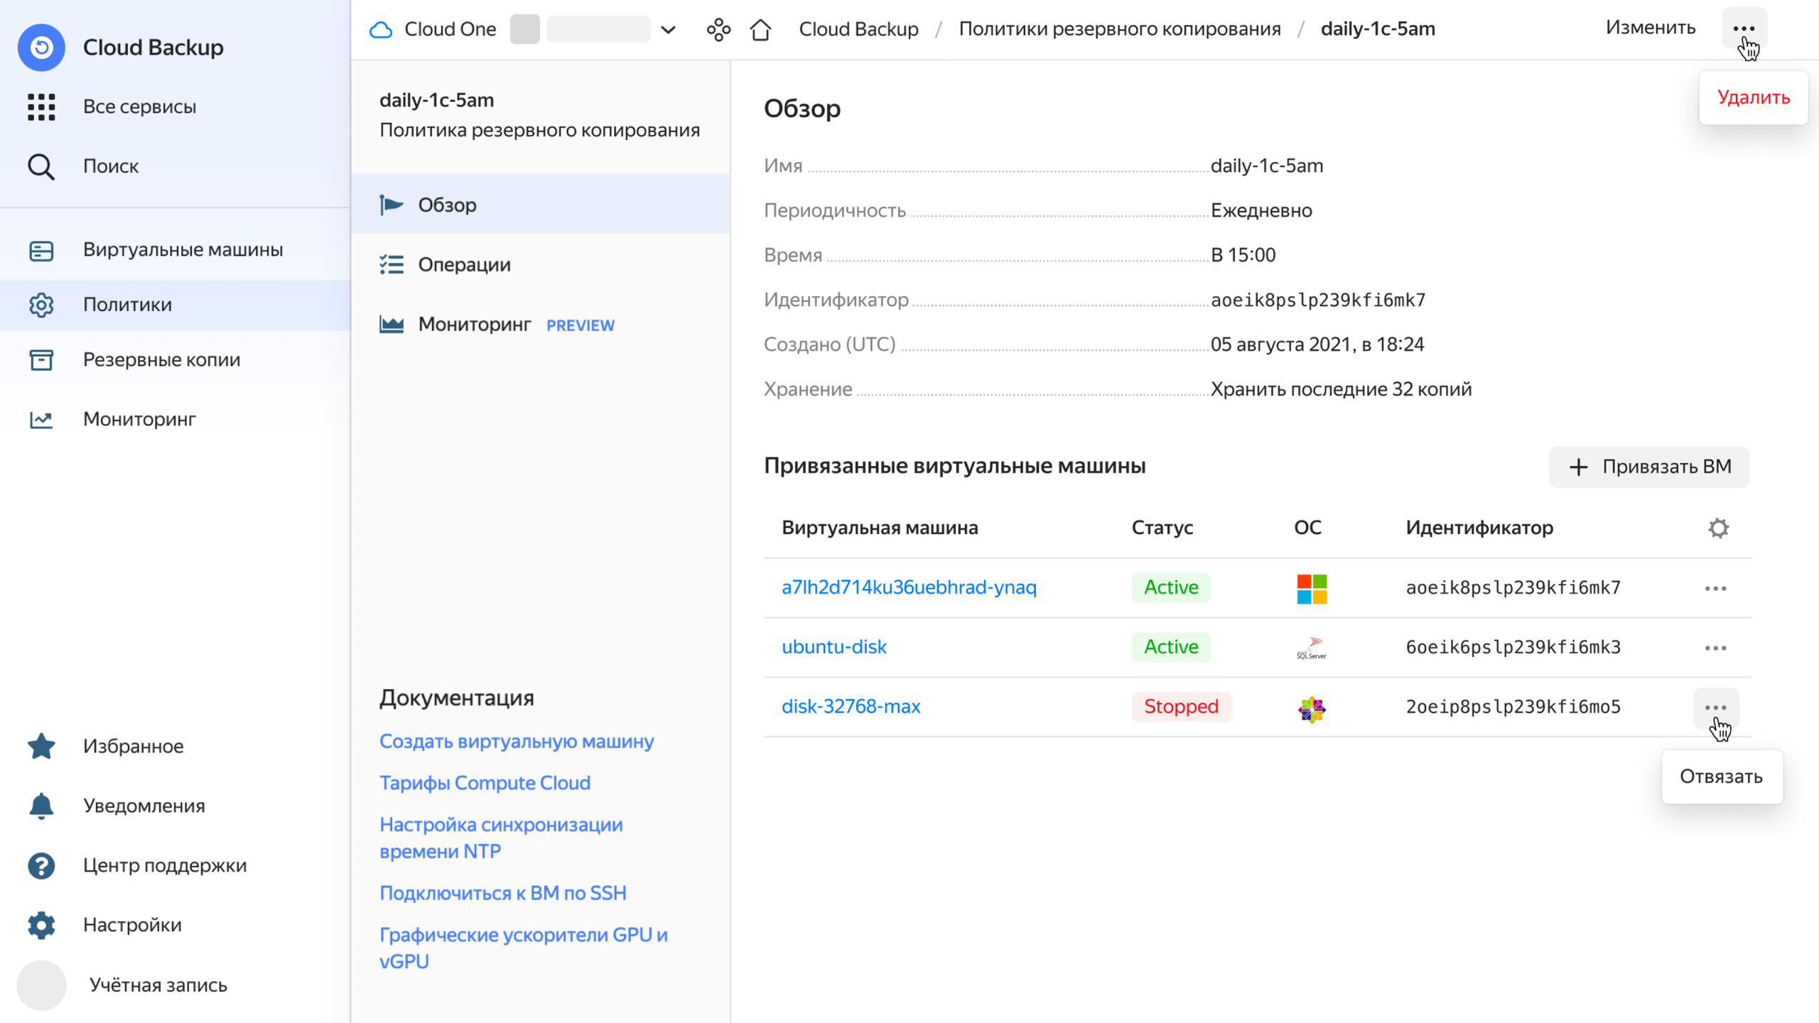Screen dimensions: 1819x1023
Task: Open Поиск in the sidebar
Action: [176, 166]
